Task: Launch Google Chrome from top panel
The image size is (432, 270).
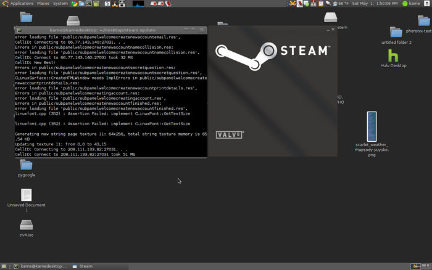Action: 73,4
